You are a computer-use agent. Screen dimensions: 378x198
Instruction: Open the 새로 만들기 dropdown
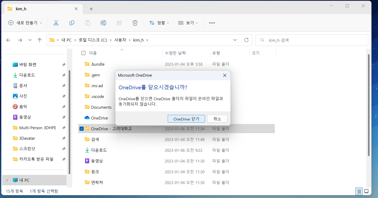pyautogui.click(x=25, y=23)
